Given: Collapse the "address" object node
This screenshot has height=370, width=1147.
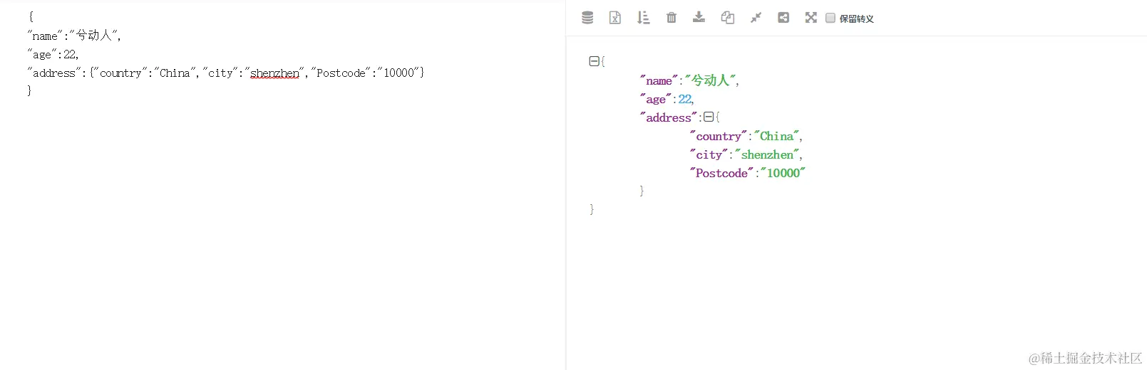Looking at the screenshot, I should point(709,117).
